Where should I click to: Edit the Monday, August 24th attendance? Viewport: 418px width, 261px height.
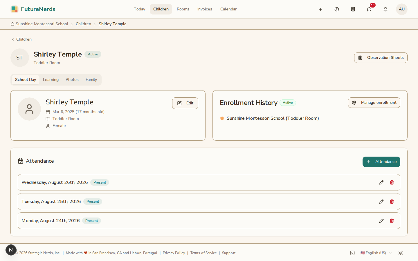381,221
